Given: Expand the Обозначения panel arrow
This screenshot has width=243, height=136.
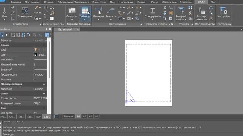Looking at the screenshot, I should (141, 24).
